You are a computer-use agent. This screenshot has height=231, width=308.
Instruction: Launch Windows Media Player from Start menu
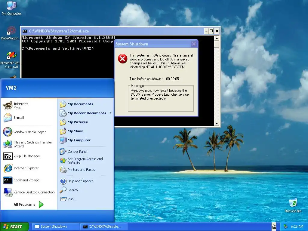click(29, 132)
